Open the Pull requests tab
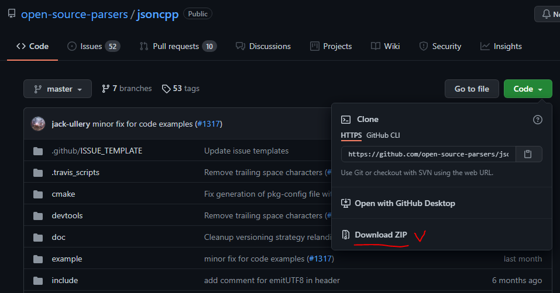 [x=178, y=46]
